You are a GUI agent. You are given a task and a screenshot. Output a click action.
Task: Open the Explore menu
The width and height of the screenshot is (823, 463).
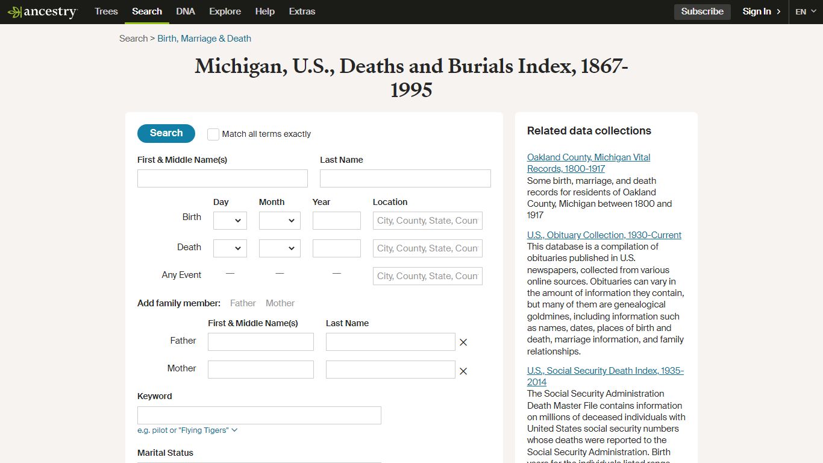(x=225, y=11)
